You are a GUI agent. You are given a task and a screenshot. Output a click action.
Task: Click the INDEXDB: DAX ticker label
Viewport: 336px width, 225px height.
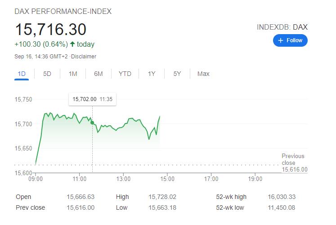282,27
